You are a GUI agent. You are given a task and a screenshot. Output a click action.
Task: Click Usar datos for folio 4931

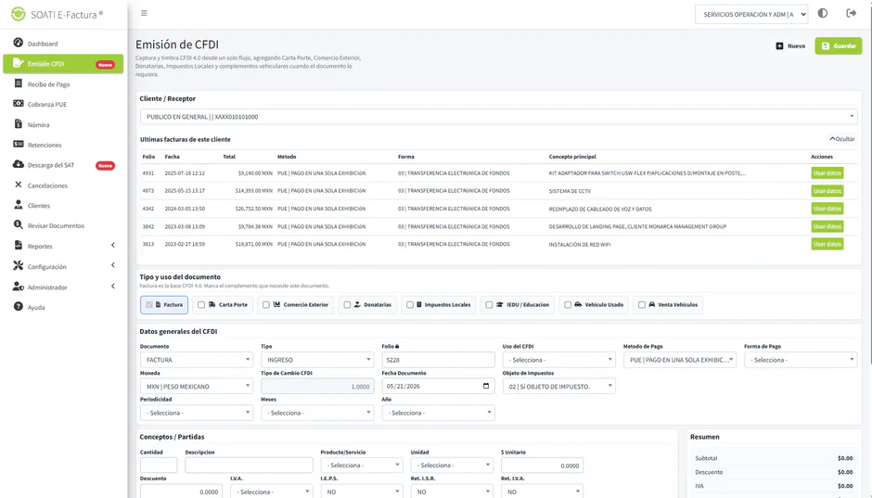point(827,172)
